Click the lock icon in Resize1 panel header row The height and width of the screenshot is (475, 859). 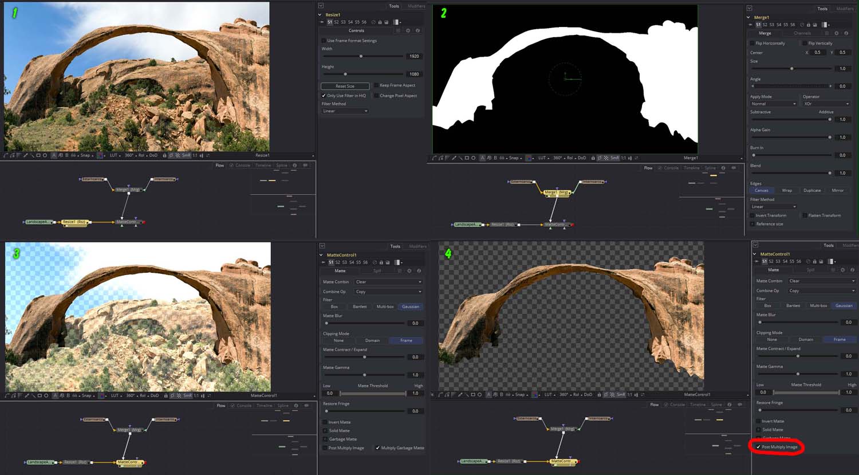(x=380, y=22)
